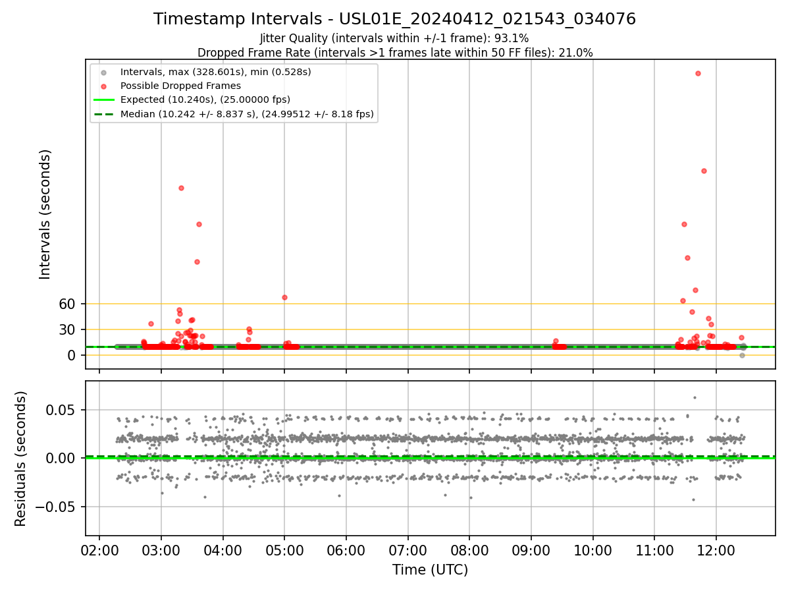Click the 10:00 tick label
This screenshot has width=790, height=593.
592,550
